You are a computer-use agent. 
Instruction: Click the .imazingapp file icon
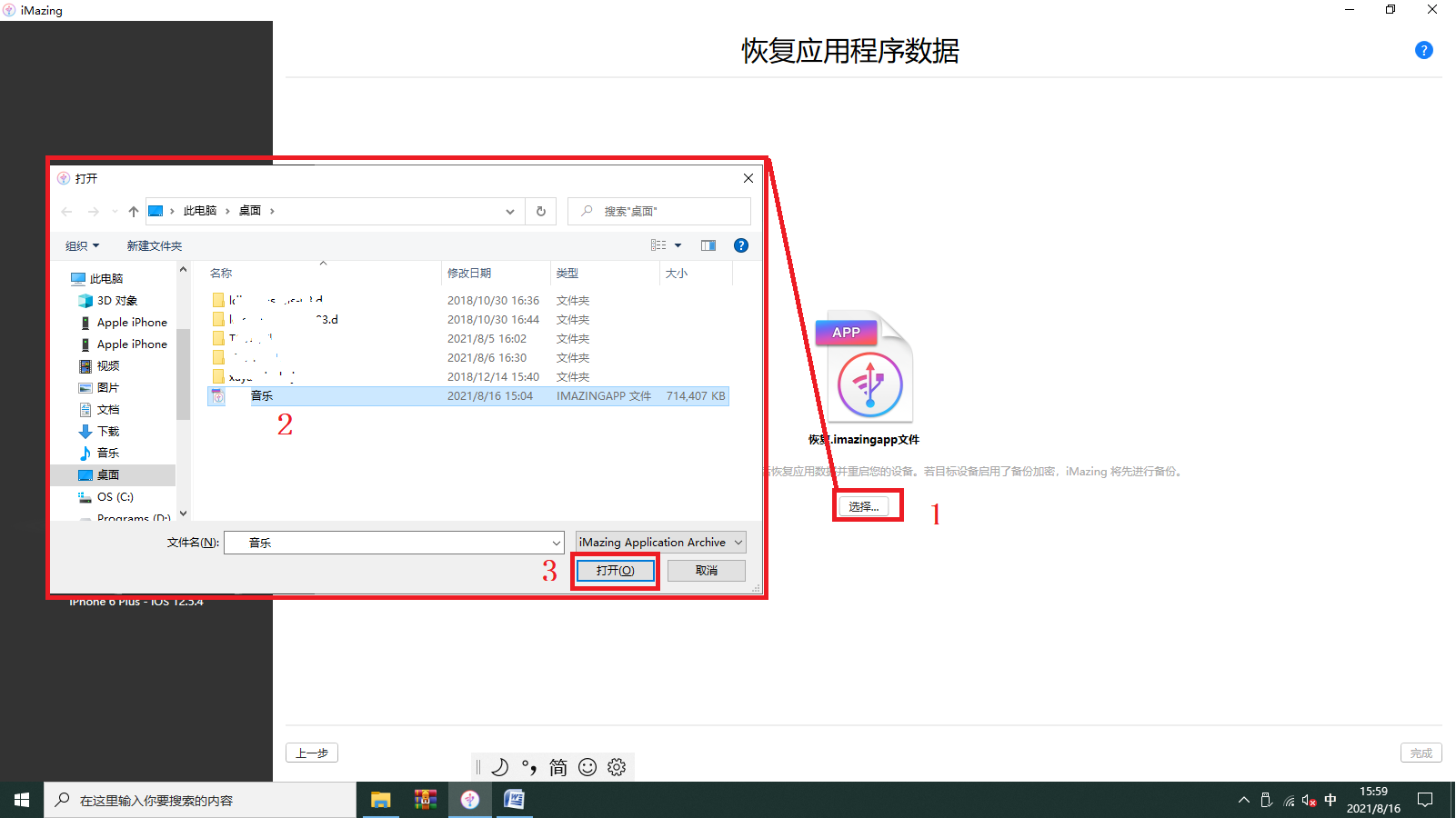(x=864, y=368)
